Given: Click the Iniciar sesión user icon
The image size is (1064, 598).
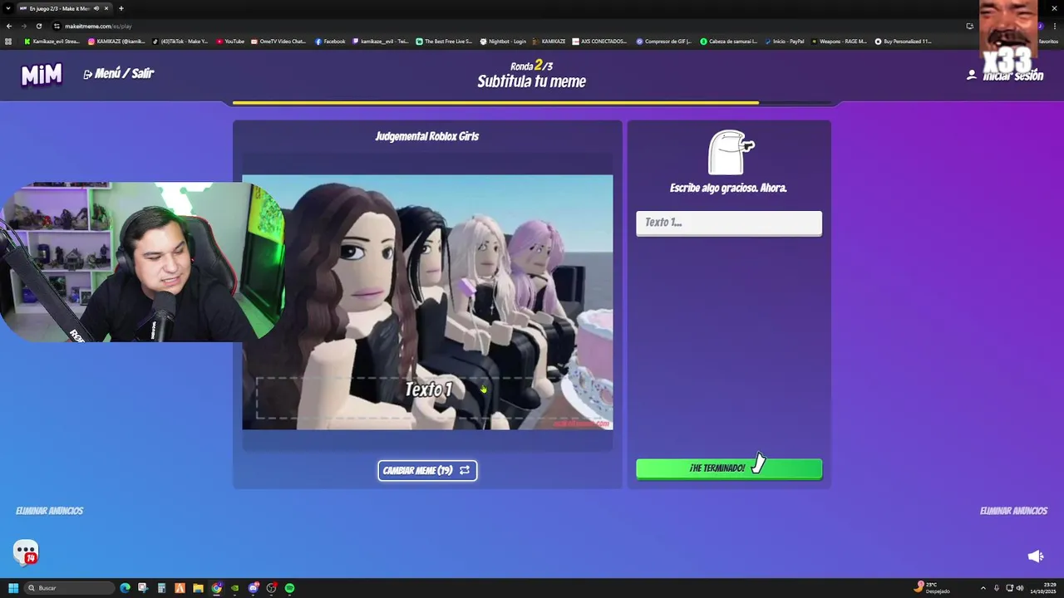Looking at the screenshot, I should [971, 75].
